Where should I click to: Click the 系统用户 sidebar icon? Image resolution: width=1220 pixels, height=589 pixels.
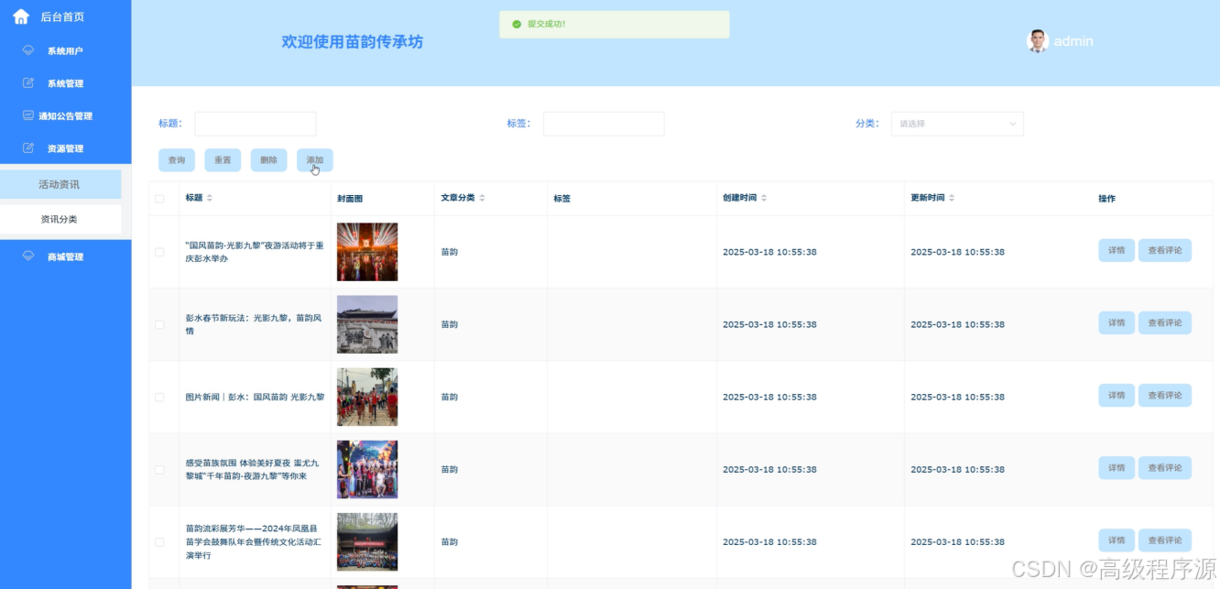coord(28,50)
